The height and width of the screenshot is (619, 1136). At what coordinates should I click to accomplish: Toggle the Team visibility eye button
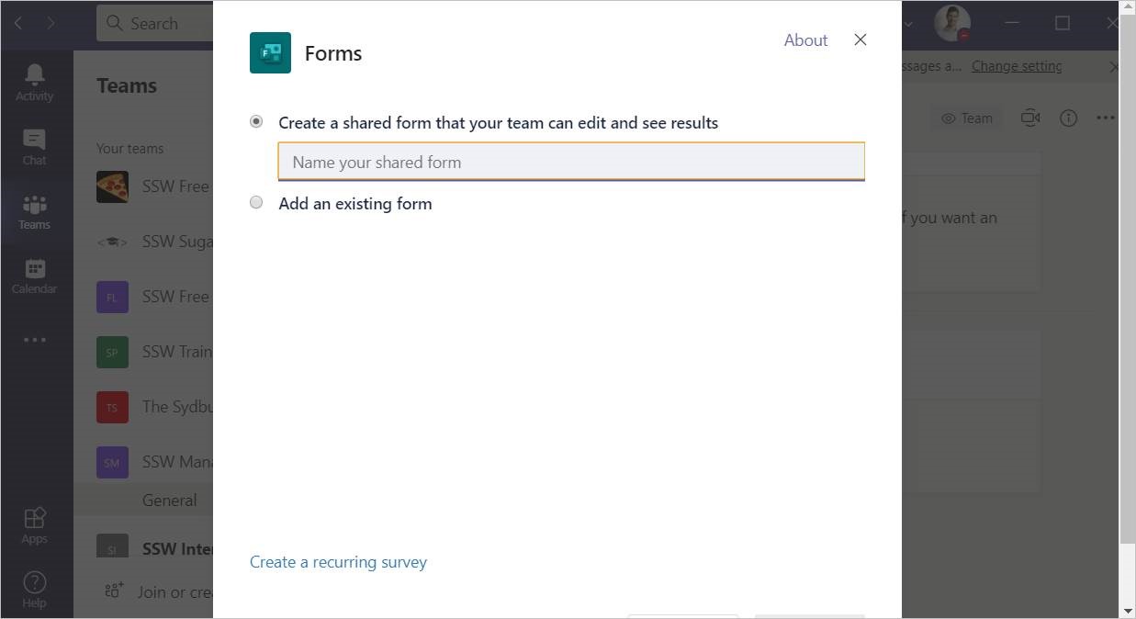tap(967, 118)
